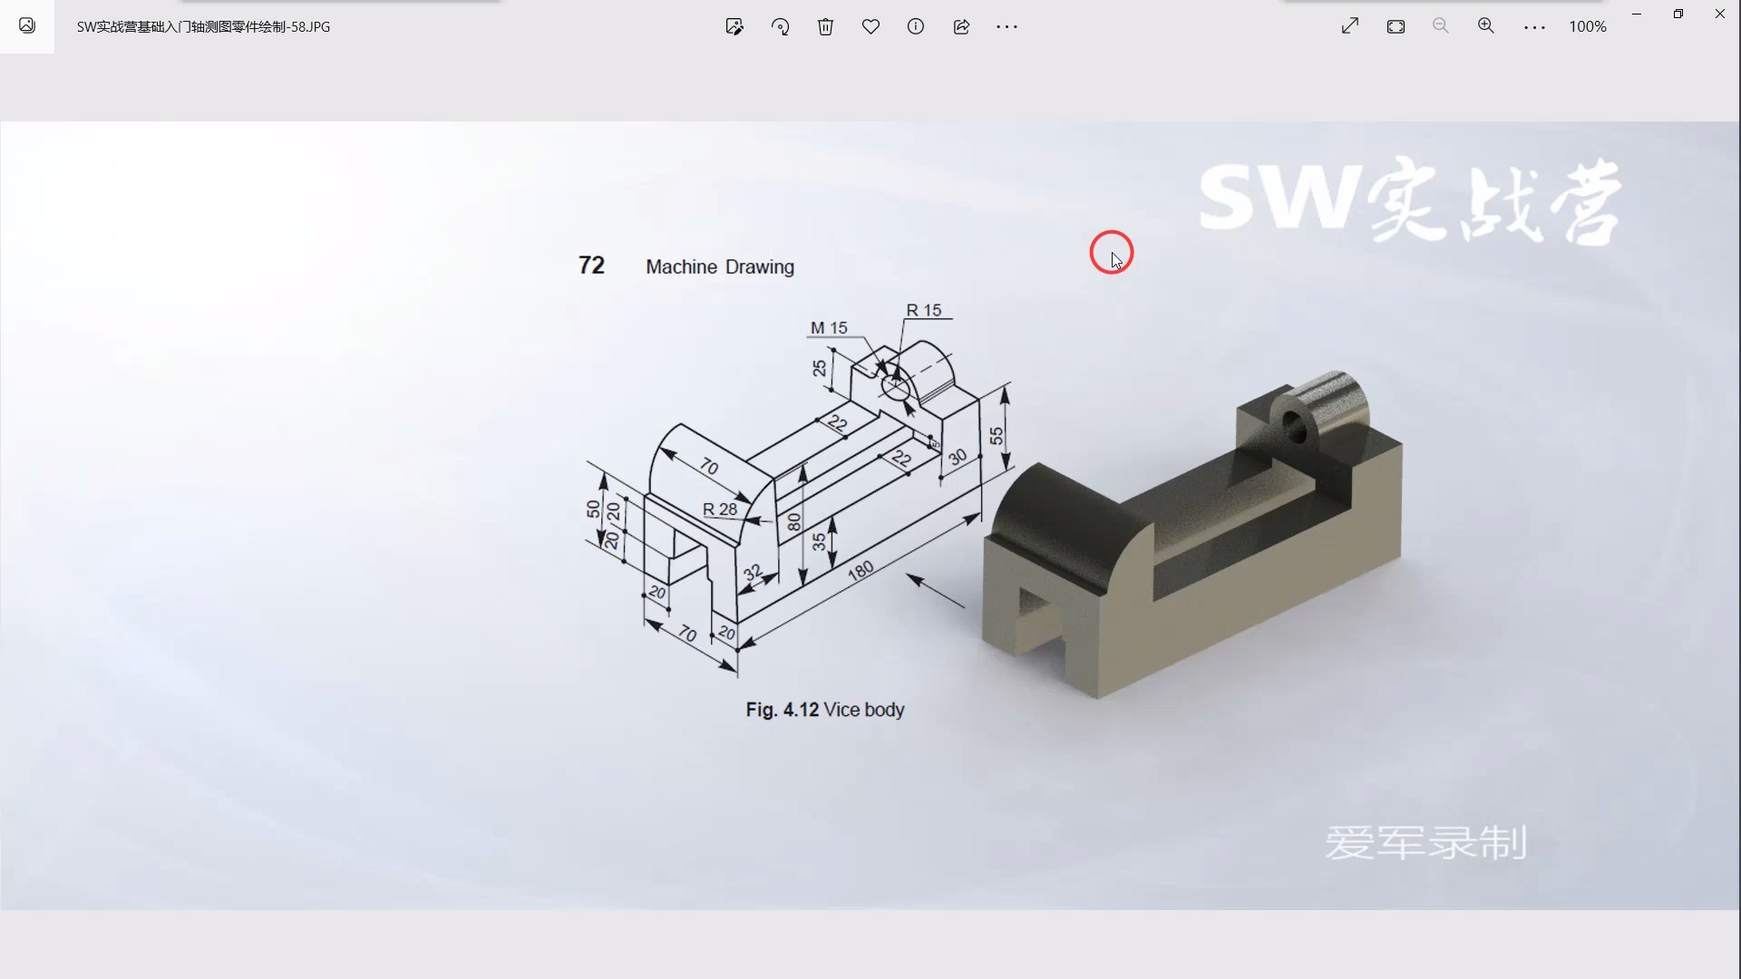The image size is (1741, 979).
Task: Click the 100% zoom percentage indicator
Action: click(x=1587, y=26)
